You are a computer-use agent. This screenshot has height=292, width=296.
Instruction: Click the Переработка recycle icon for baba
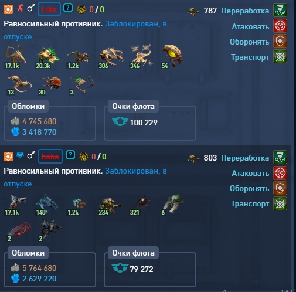(280, 157)
